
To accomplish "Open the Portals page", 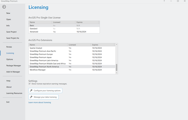I will pos(9,47).
